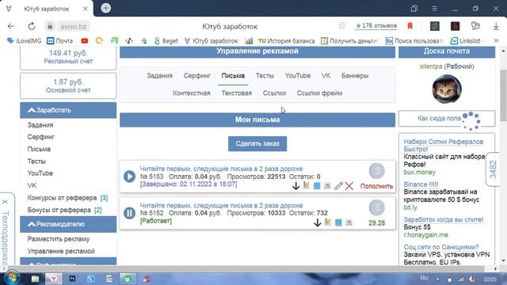
Task: Open the 178 отзывов reviews badge
Action: pyautogui.click(x=376, y=25)
